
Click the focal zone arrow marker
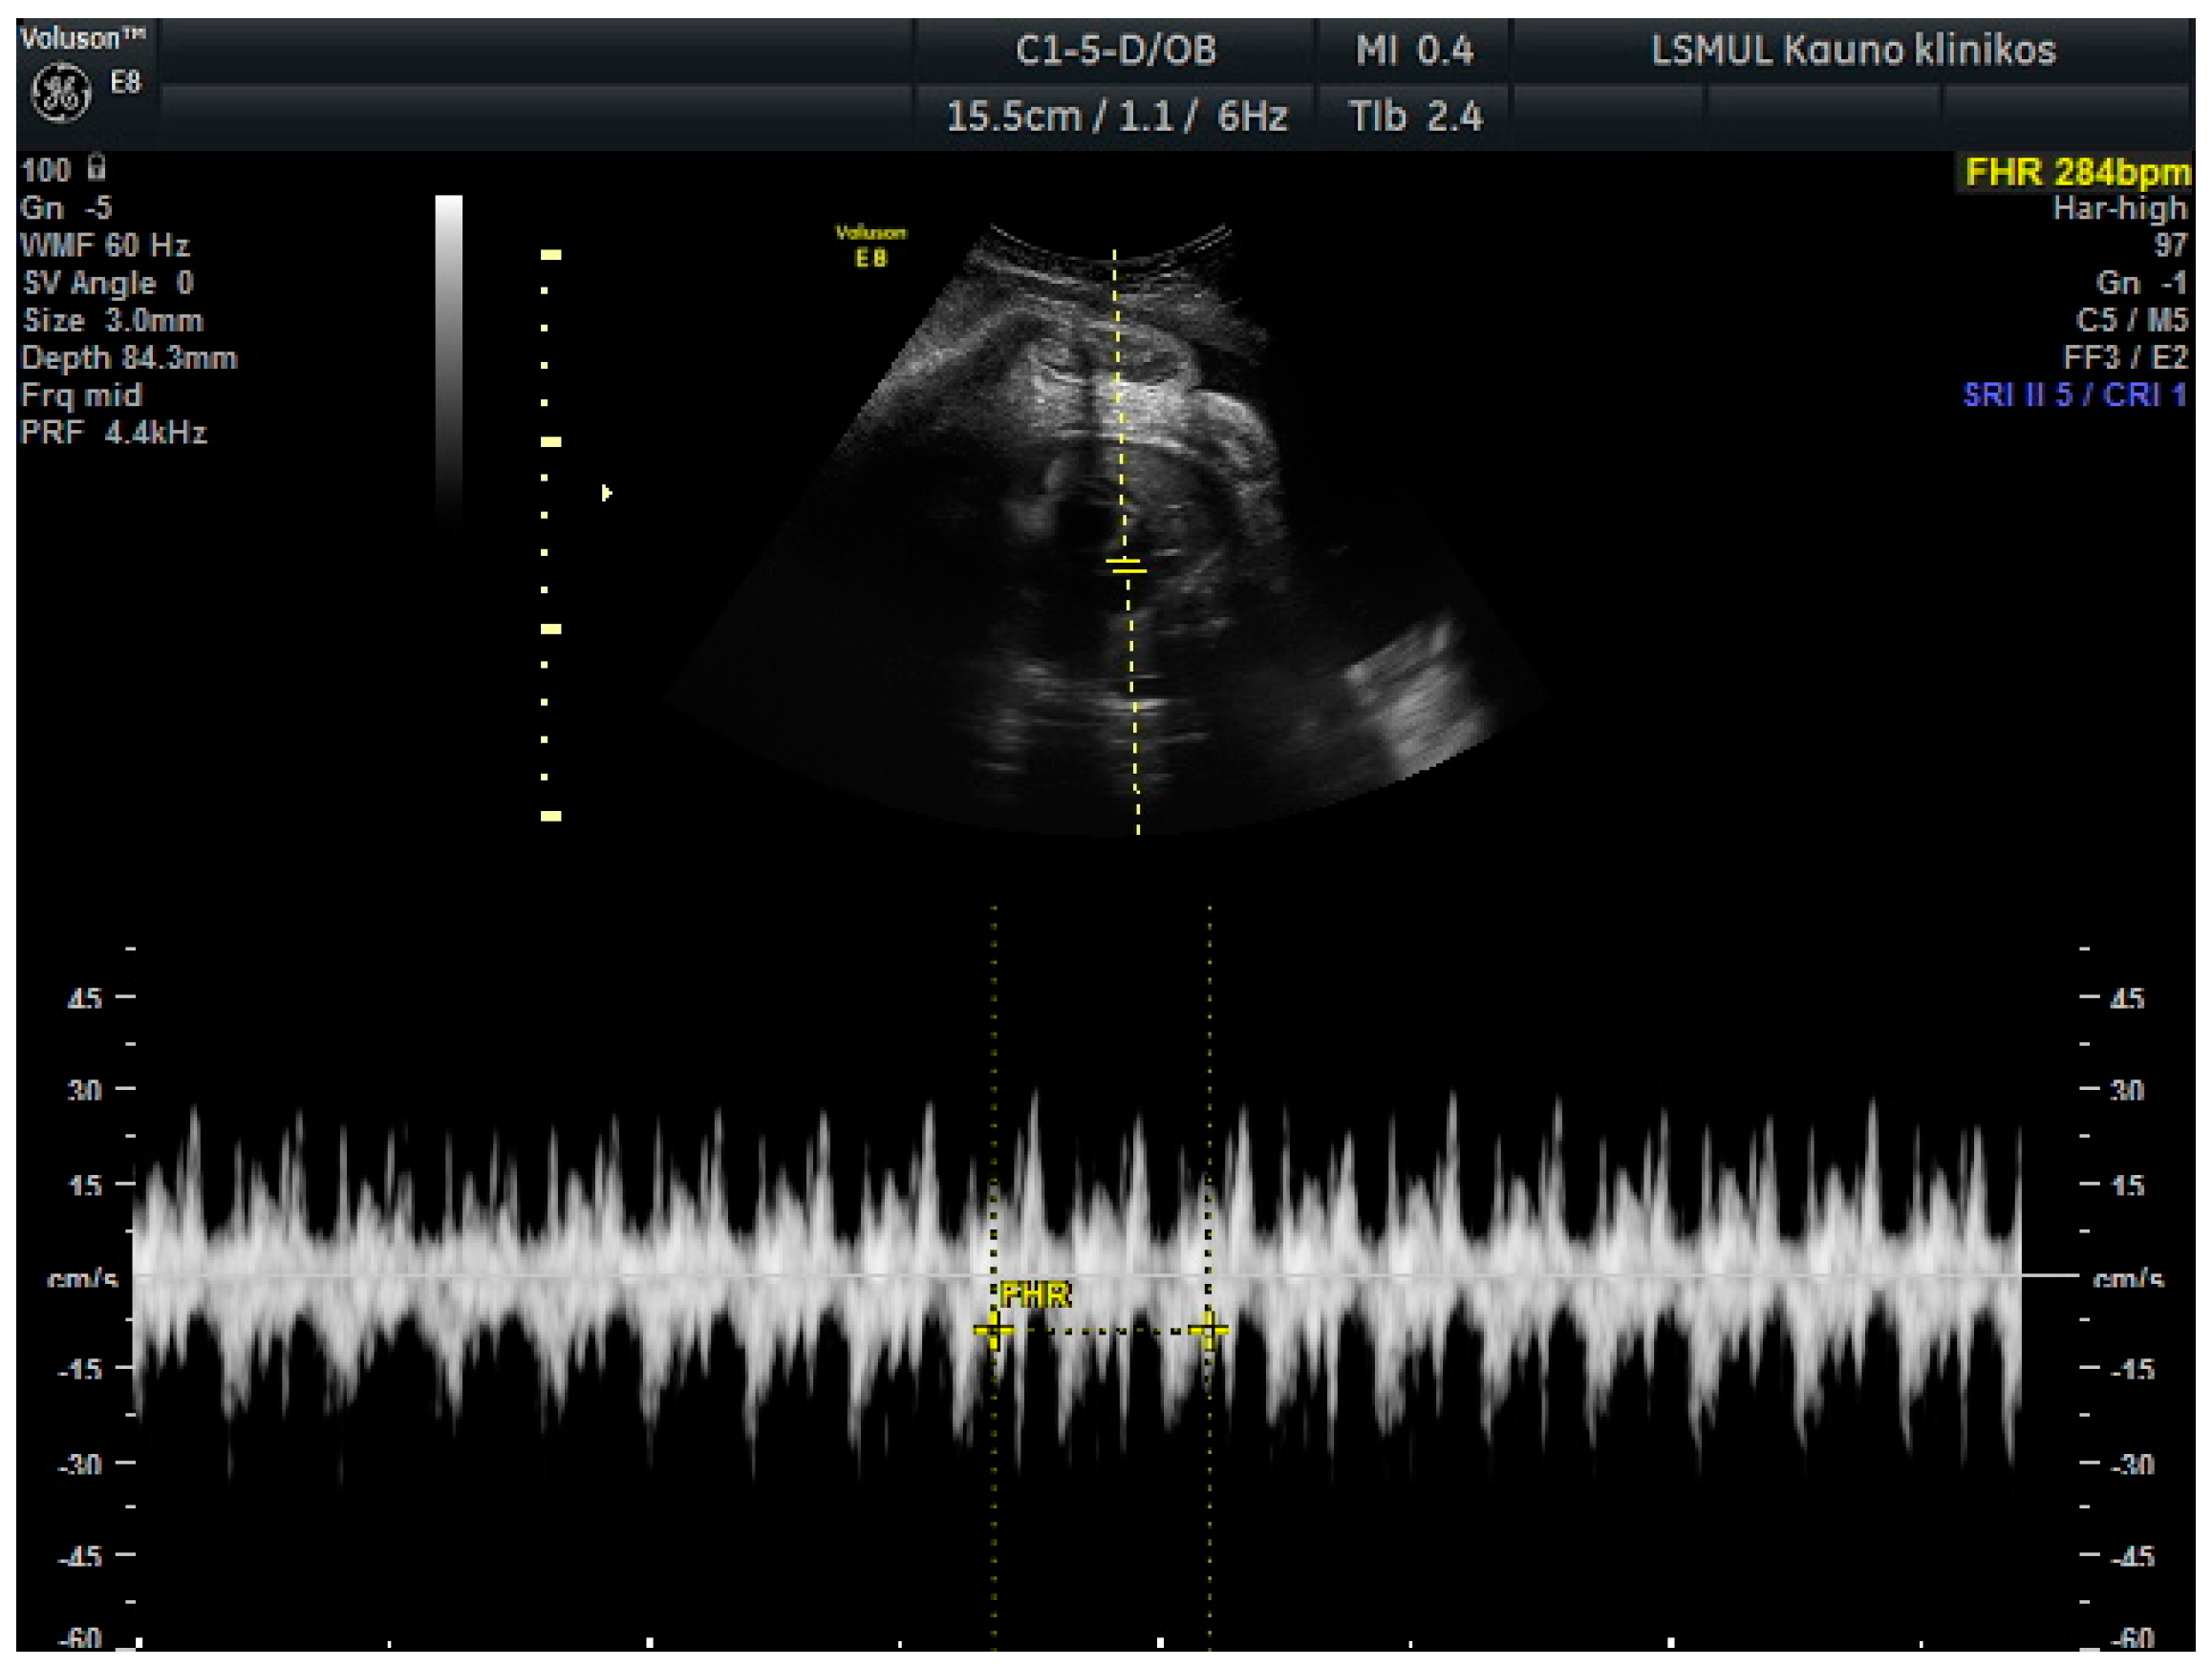pyautogui.click(x=606, y=493)
